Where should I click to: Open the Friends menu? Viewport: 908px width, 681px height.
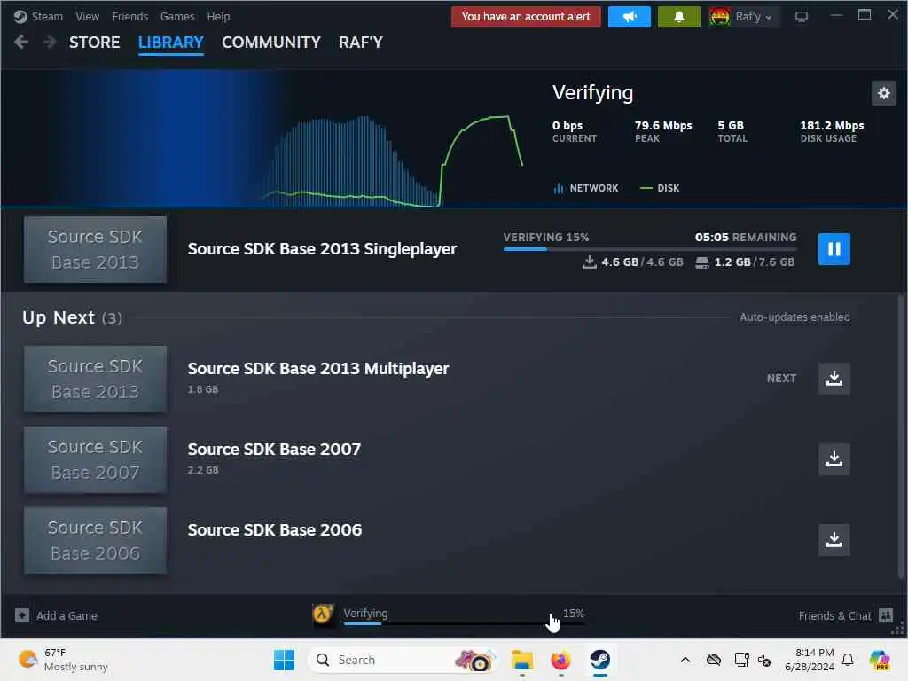[129, 17]
